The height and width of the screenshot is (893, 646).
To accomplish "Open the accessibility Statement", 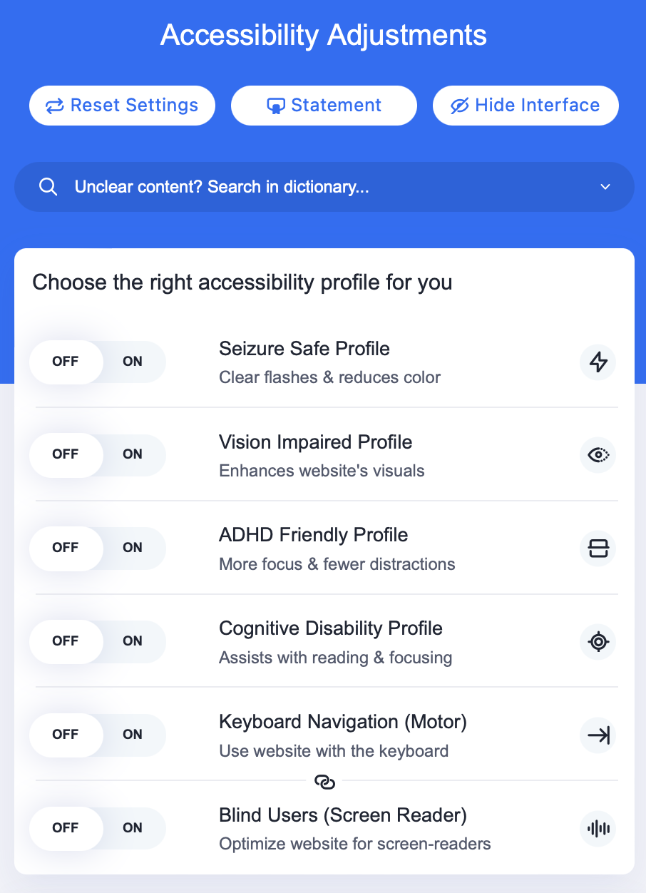I will click(324, 106).
